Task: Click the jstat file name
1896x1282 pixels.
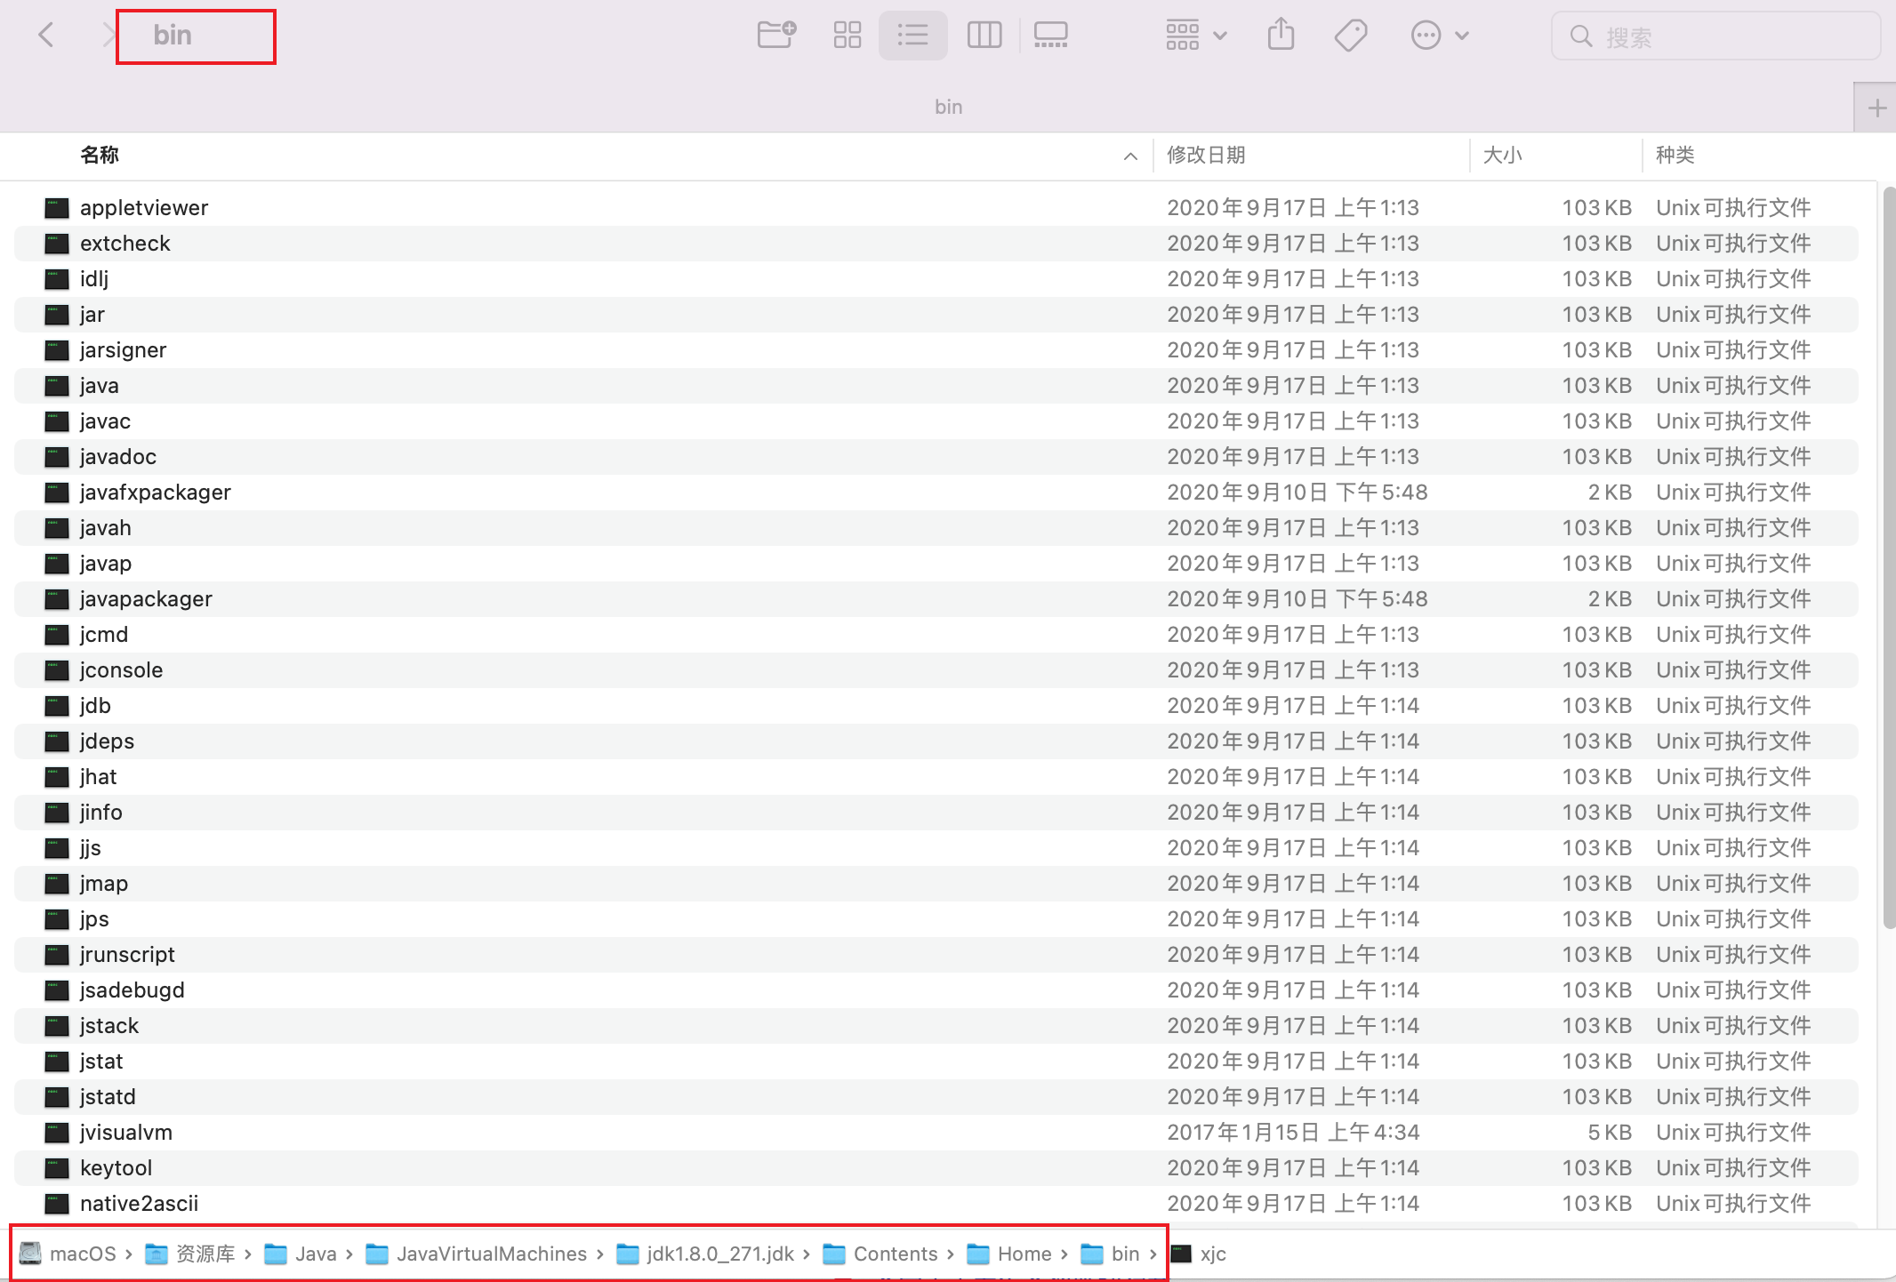Action: click(100, 1062)
